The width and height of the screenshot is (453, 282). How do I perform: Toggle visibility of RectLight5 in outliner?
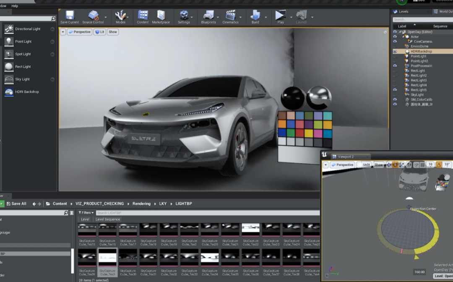click(395, 90)
